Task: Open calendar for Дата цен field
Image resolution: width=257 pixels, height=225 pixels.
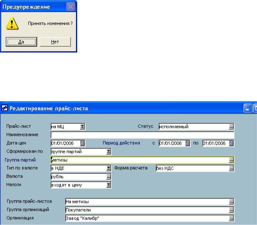Action: click(x=82, y=143)
